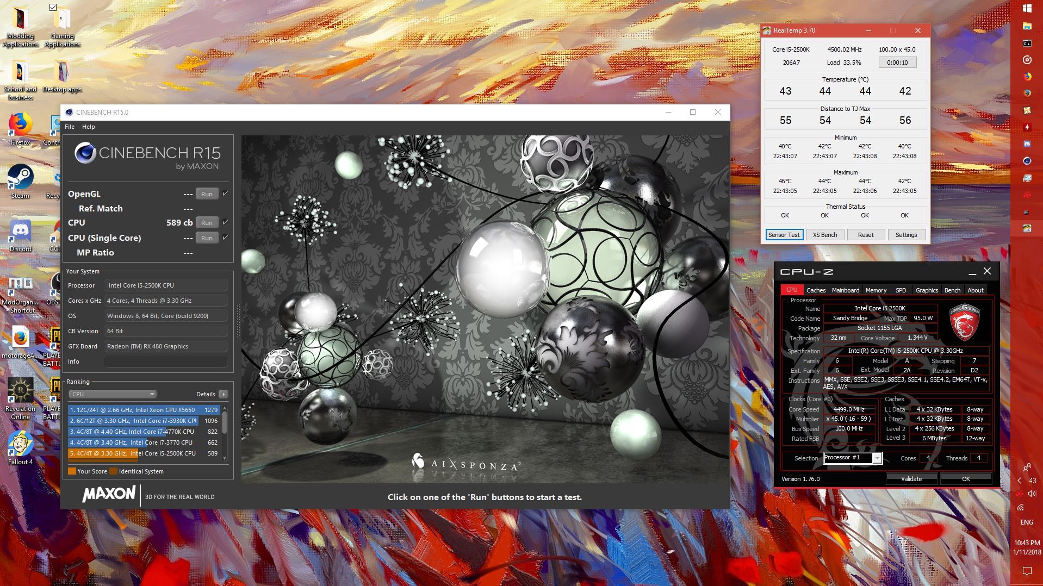1043x586 pixels.
Task: Switch to the SPD tab in CPU-Z
Action: pos(901,290)
